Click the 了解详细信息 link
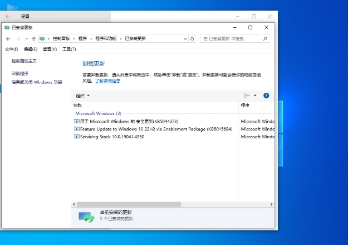The image size is (348, 245). (107, 81)
